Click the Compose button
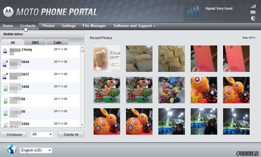This screenshot has height=157, width=261. (14, 135)
